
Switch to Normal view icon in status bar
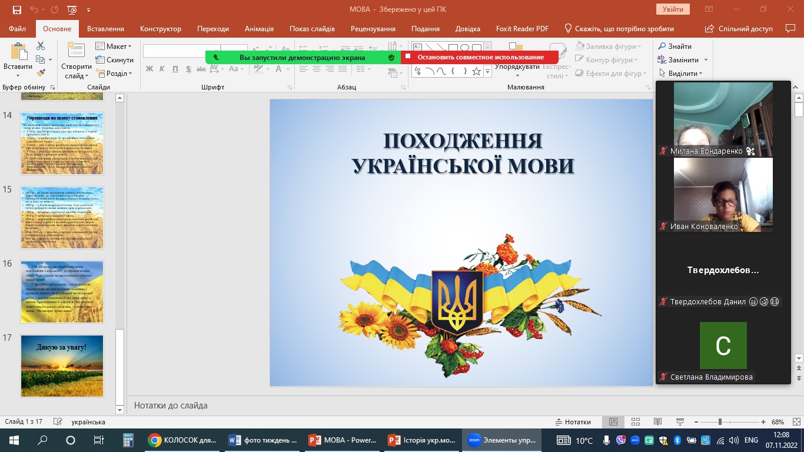coord(613,422)
